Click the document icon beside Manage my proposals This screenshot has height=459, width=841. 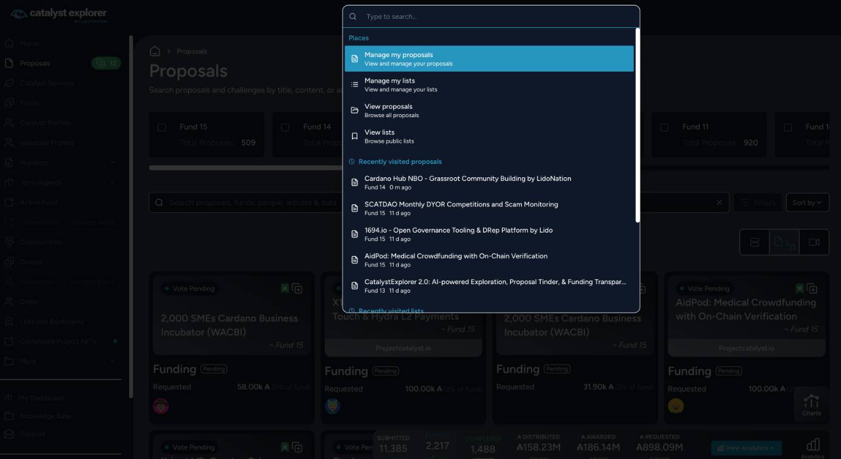355,59
